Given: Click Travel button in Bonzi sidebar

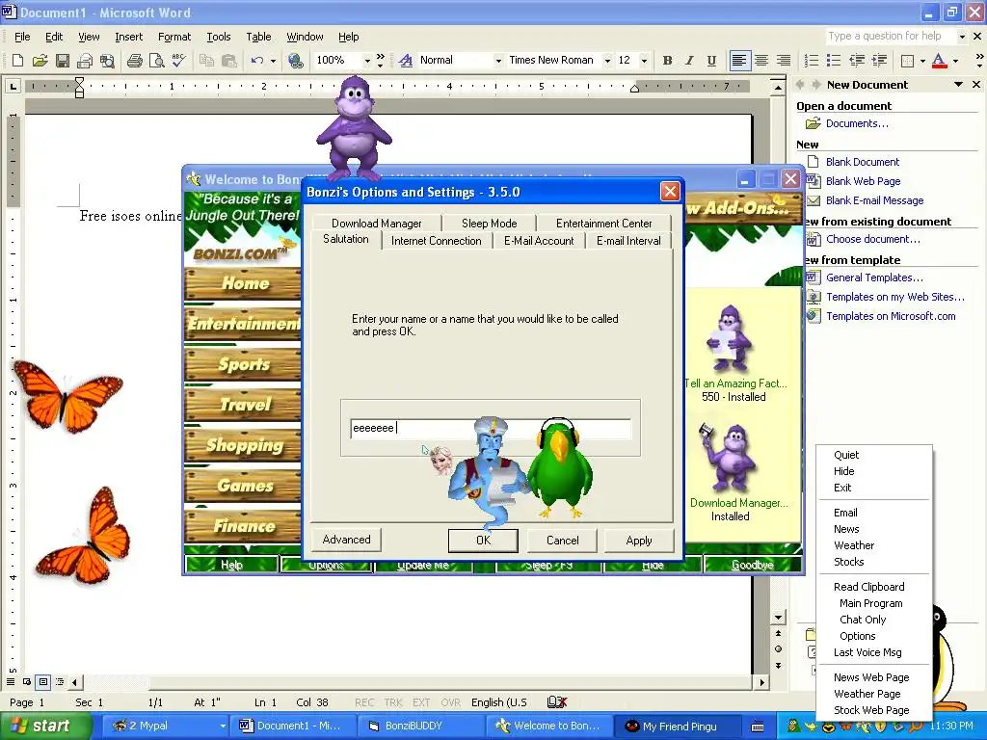Looking at the screenshot, I should pyautogui.click(x=243, y=404).
